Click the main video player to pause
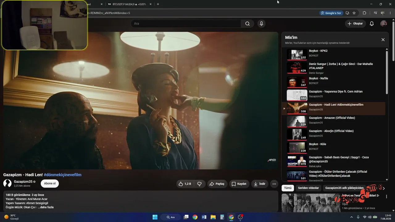This screenshot has width=395, height=222. coord(141,101)
